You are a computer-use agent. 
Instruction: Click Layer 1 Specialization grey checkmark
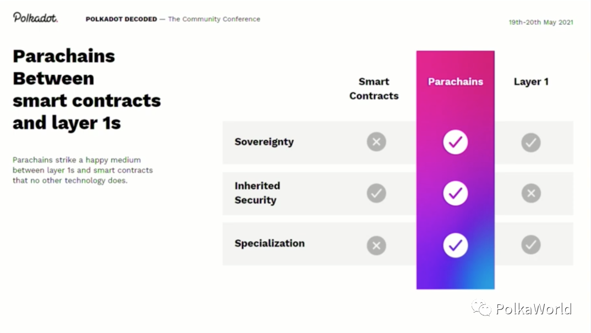coord(531,245)
